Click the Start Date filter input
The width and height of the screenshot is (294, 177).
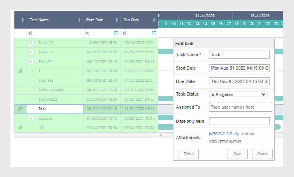[101, 33]
